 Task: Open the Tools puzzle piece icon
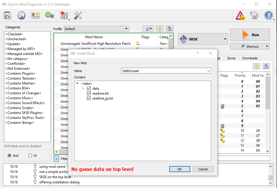(x=64, y=16)
